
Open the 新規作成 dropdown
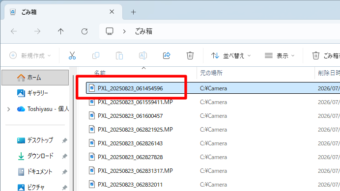point(30,55)
